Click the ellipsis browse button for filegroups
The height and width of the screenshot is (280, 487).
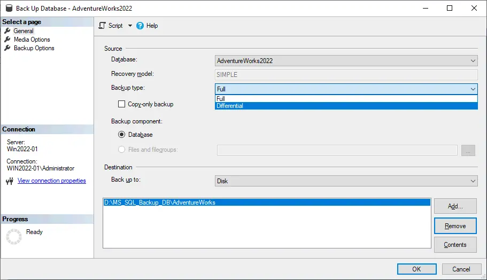tap(468, 150)
